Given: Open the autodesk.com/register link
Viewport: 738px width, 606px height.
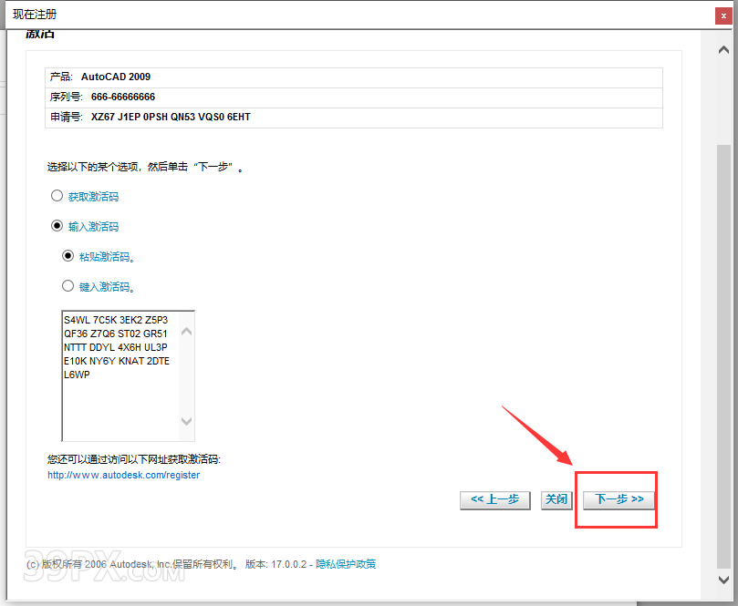Looking at the screenshot, I should pos(122,474).
